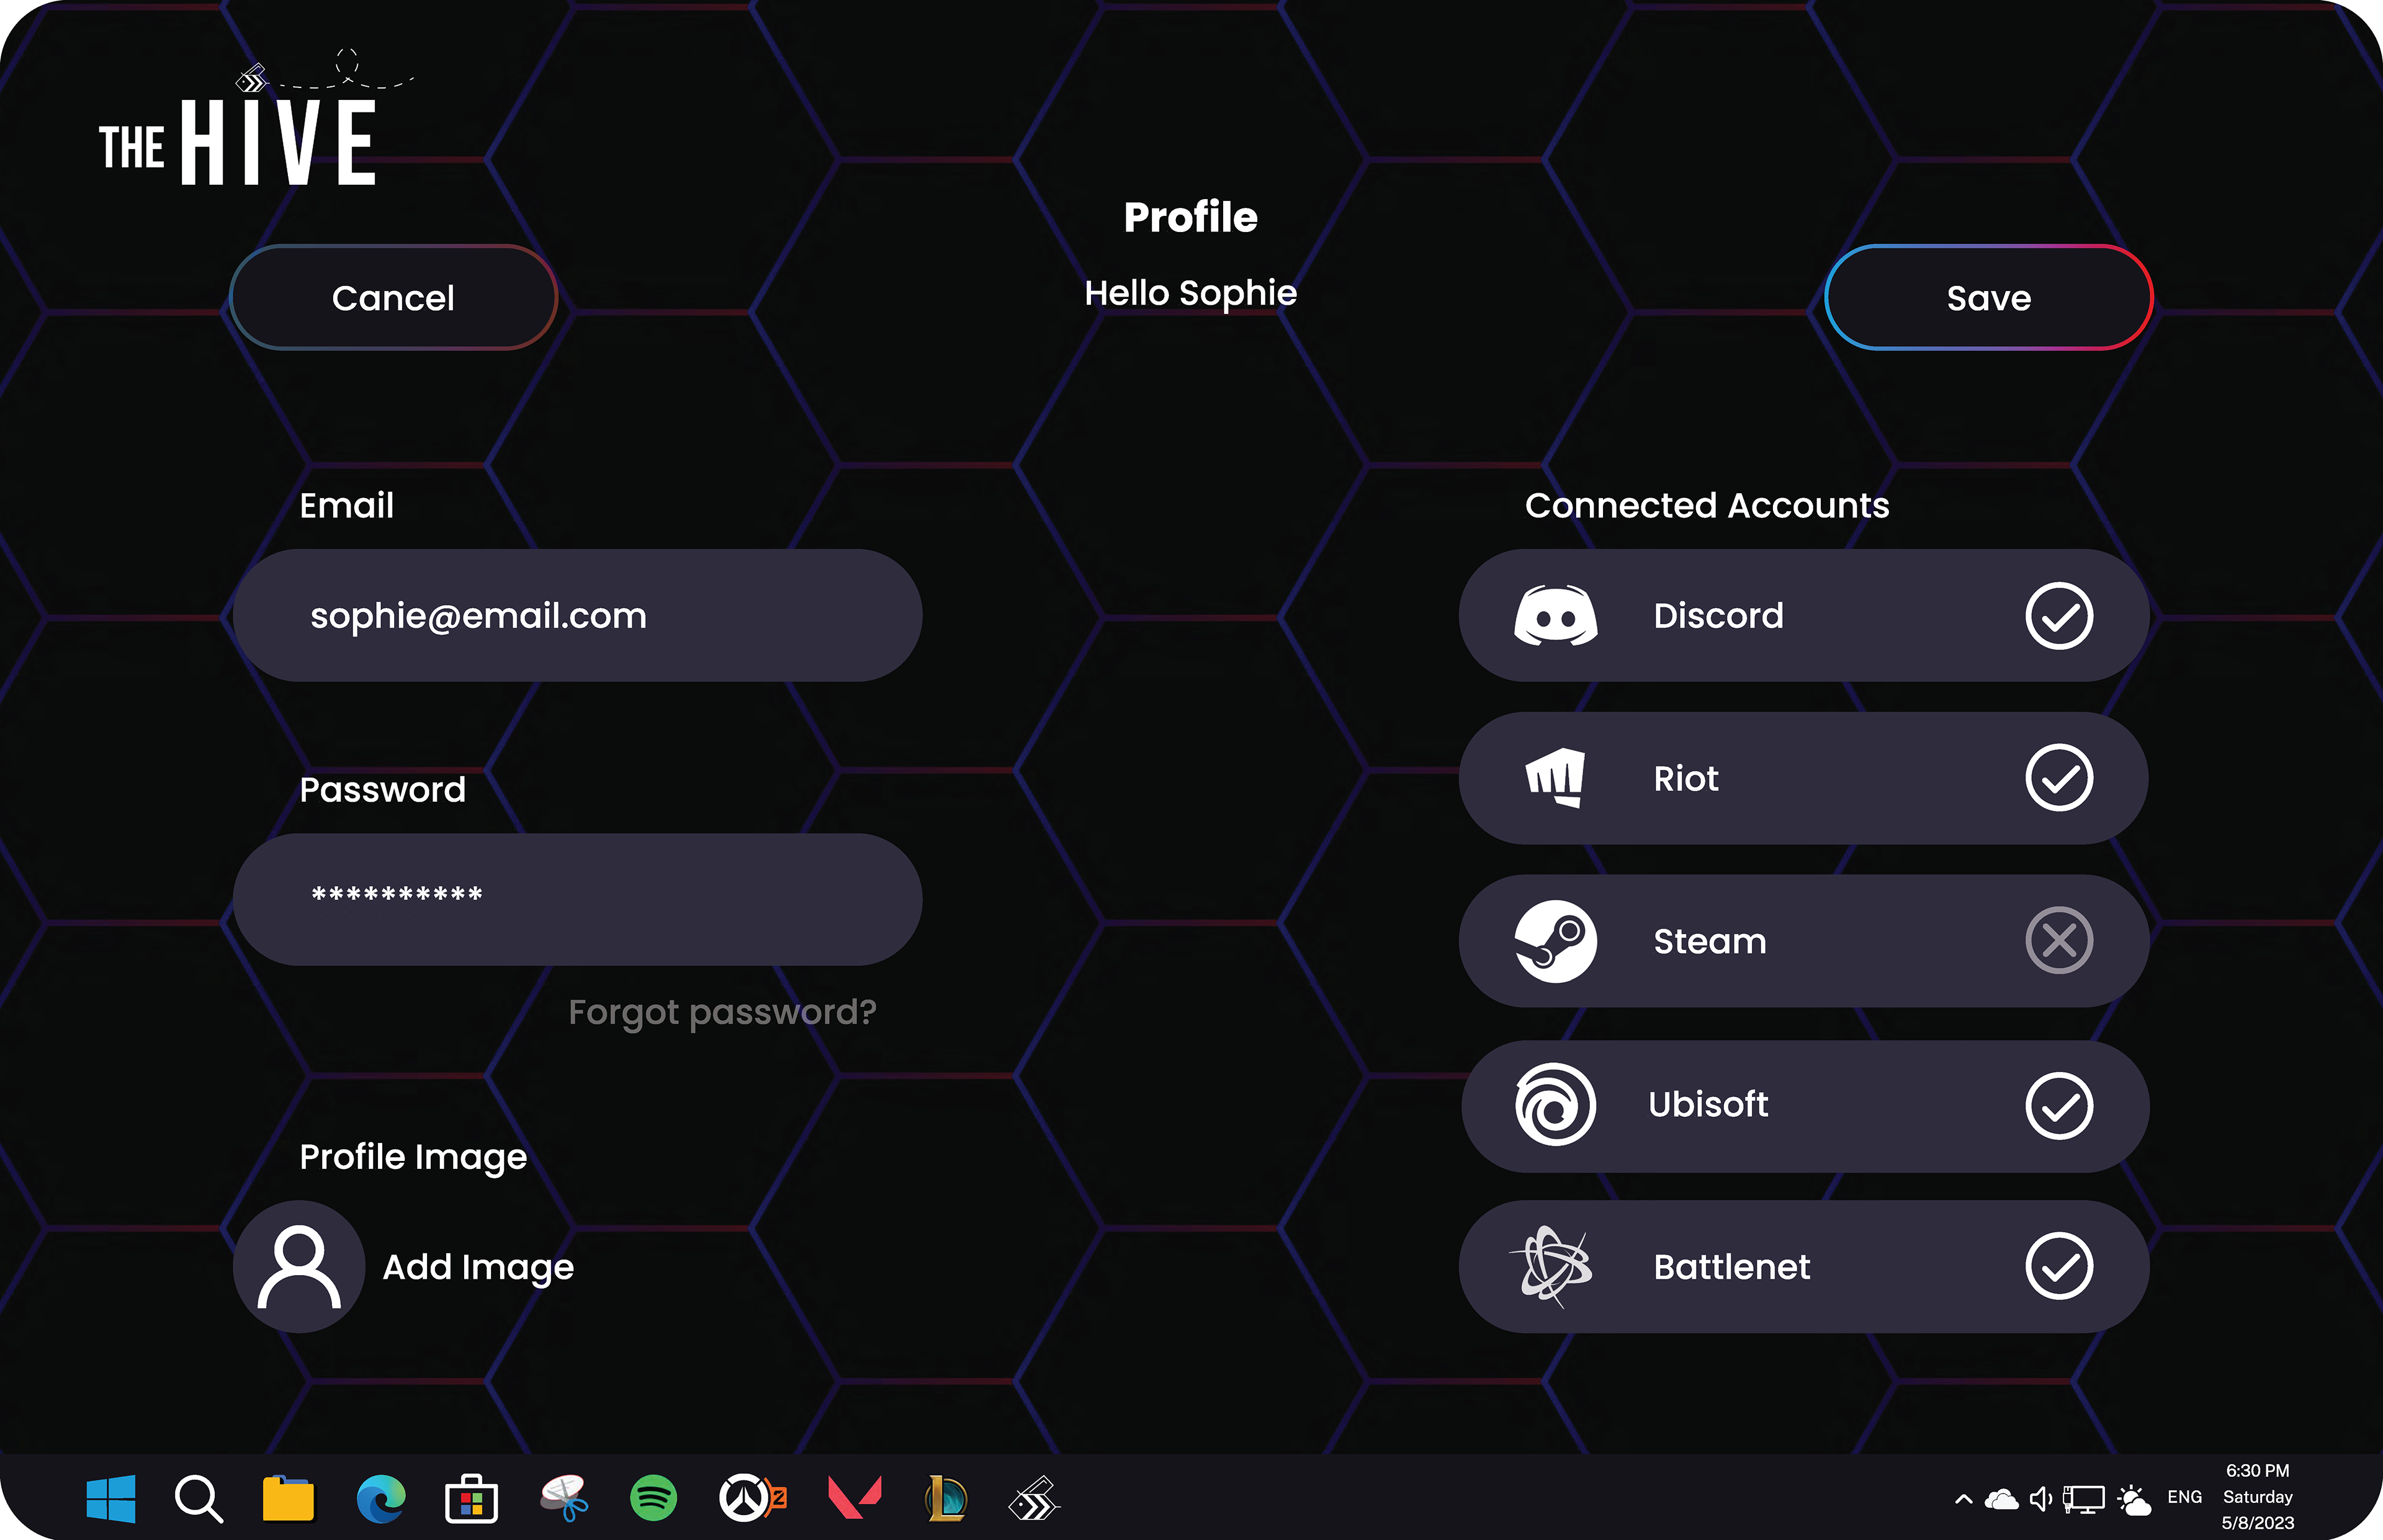The height and width of the screenshot is (1540, 2383).
Task: Launch Spotify from the taskbar
Action: point(653,1499)
